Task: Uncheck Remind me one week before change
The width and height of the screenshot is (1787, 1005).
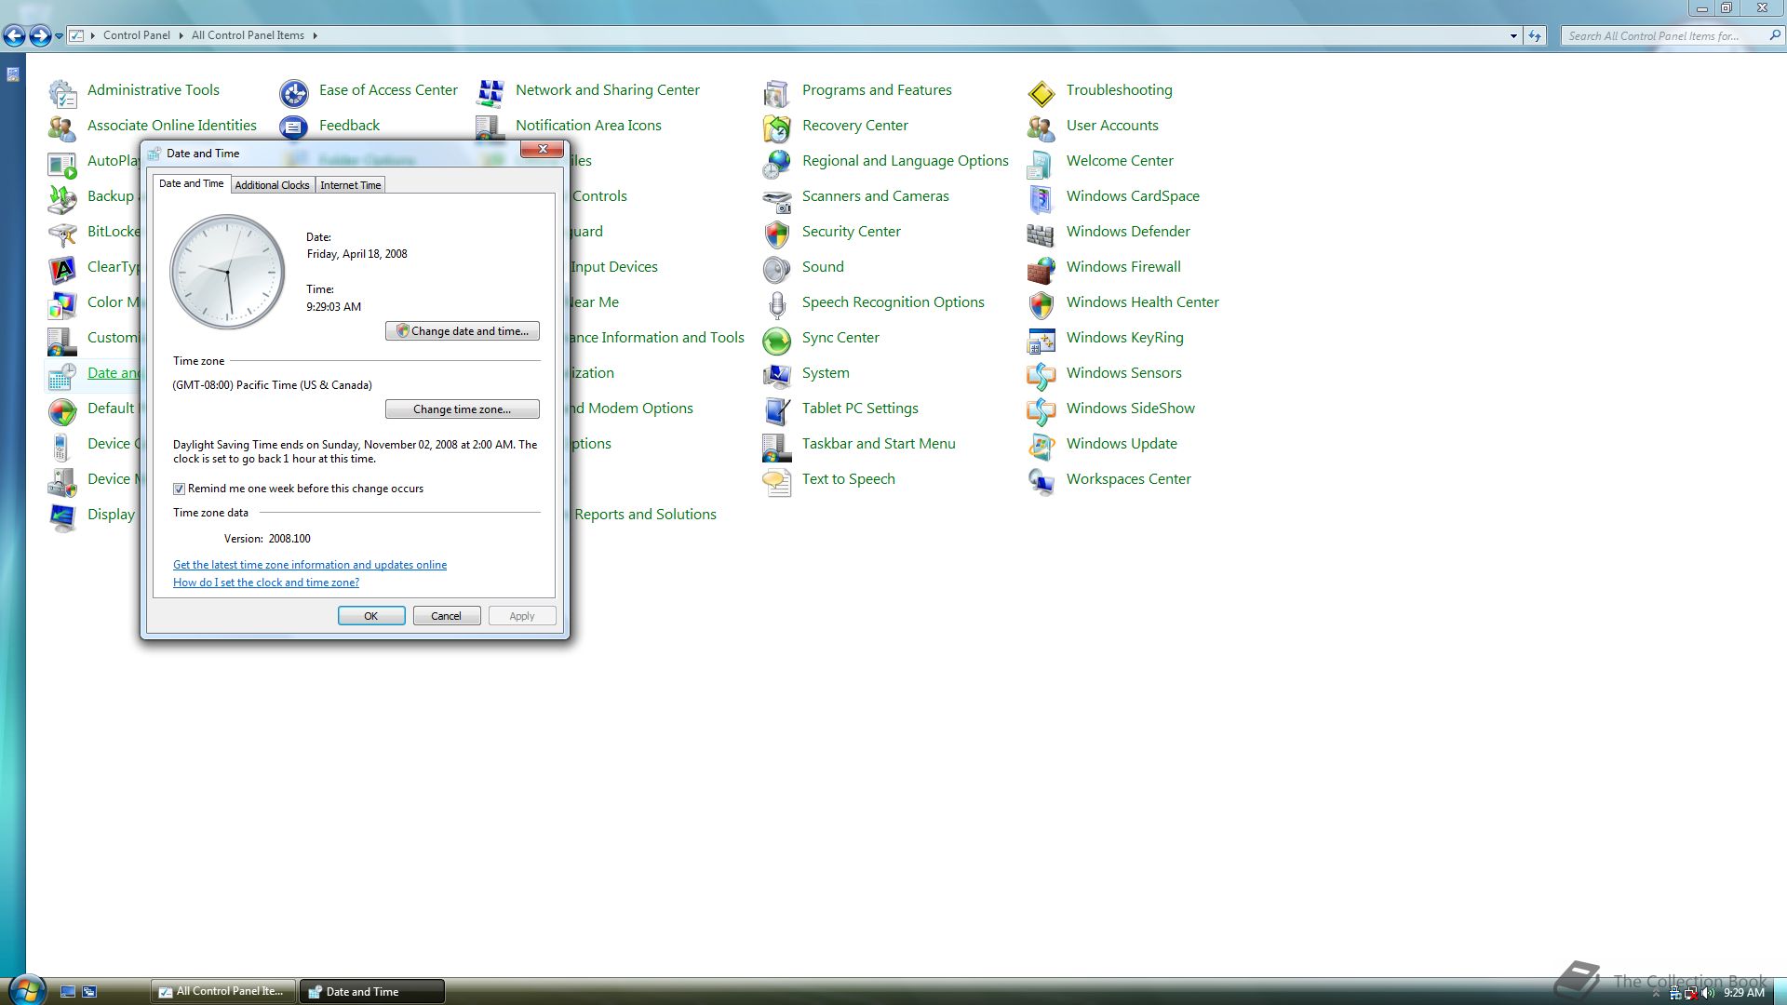Action: (179, 489)
